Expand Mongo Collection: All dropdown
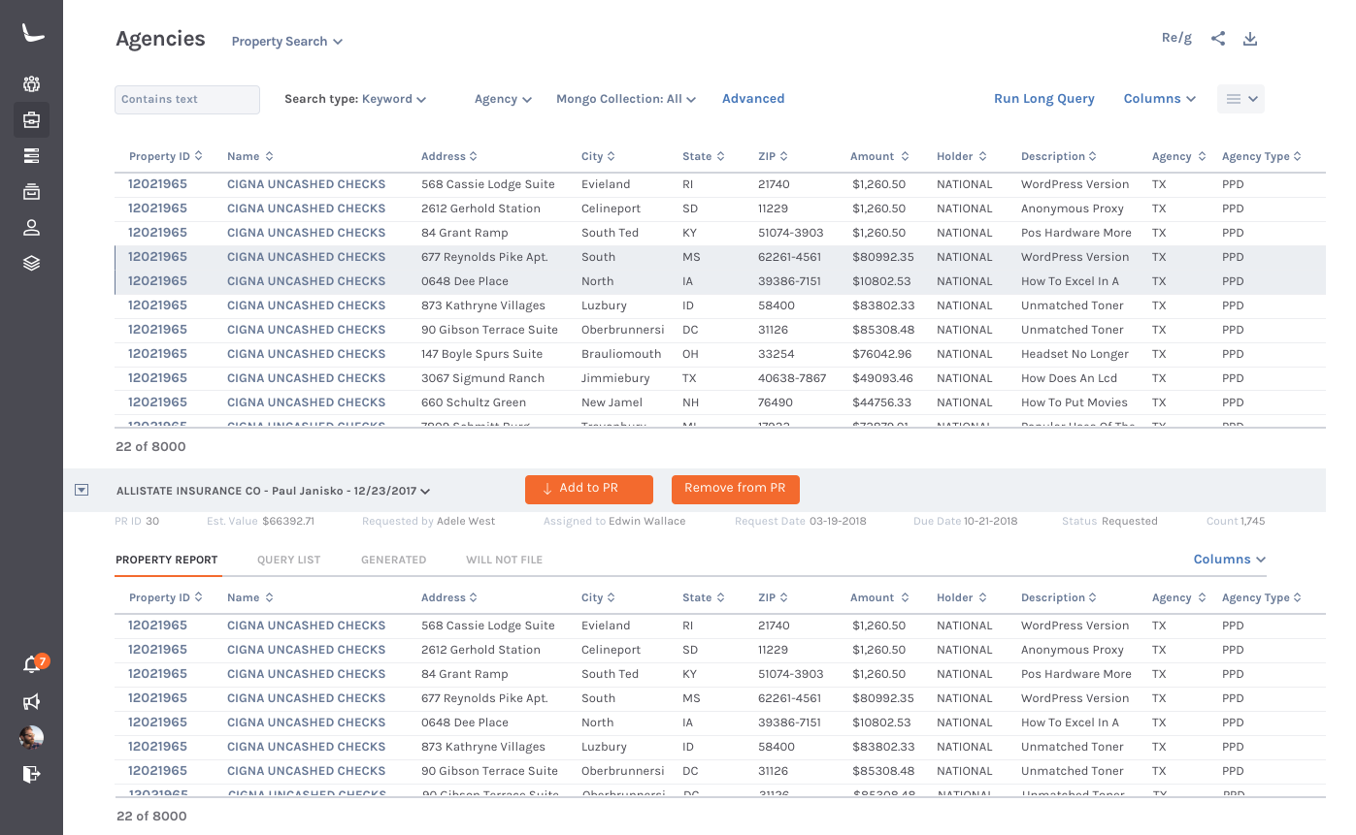 [x=626, y=99]
